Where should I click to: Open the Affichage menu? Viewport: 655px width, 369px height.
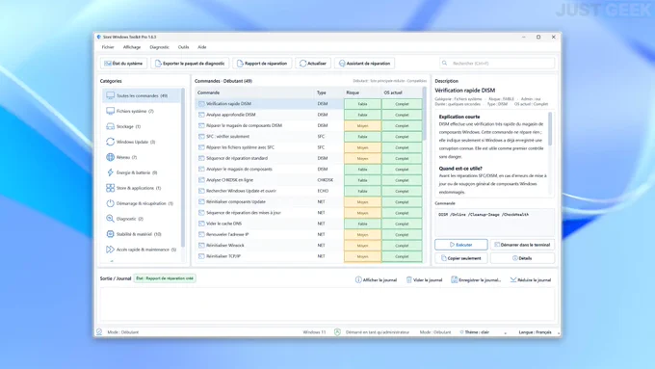click(x=132, y=47)
